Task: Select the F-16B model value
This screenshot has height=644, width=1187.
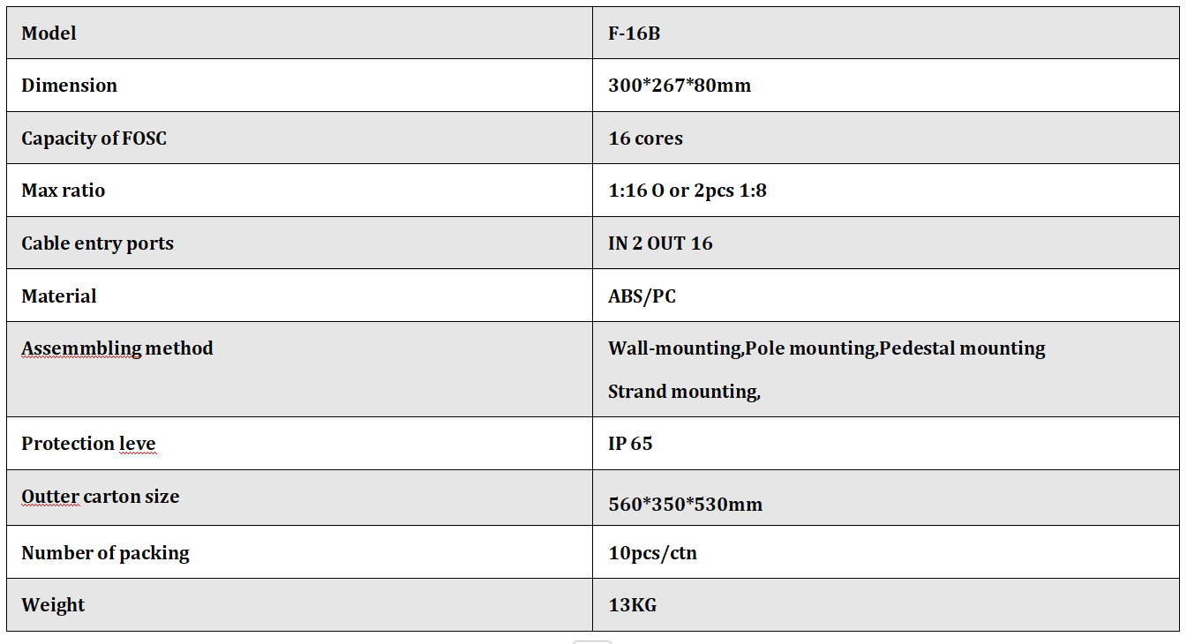Action: 634,34
